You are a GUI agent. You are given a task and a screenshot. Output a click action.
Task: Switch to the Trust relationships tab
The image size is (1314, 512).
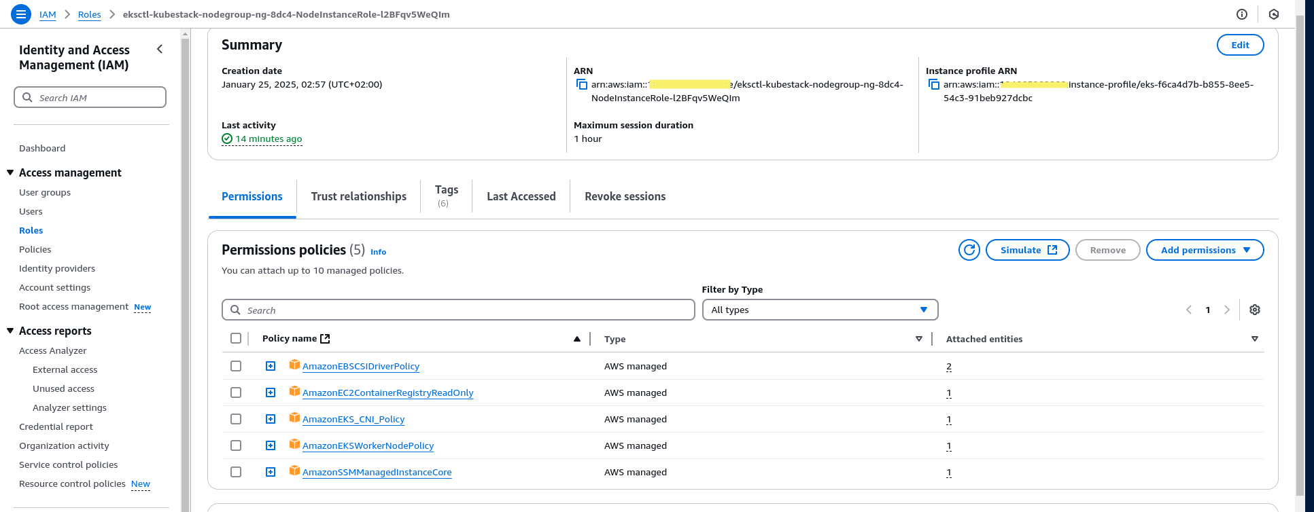pyautogui.click(x=358, y=196)
